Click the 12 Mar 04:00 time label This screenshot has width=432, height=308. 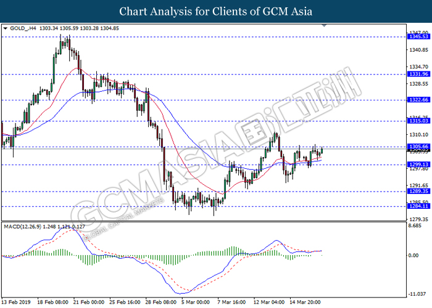pyautogui.click(x=269, y=302)
